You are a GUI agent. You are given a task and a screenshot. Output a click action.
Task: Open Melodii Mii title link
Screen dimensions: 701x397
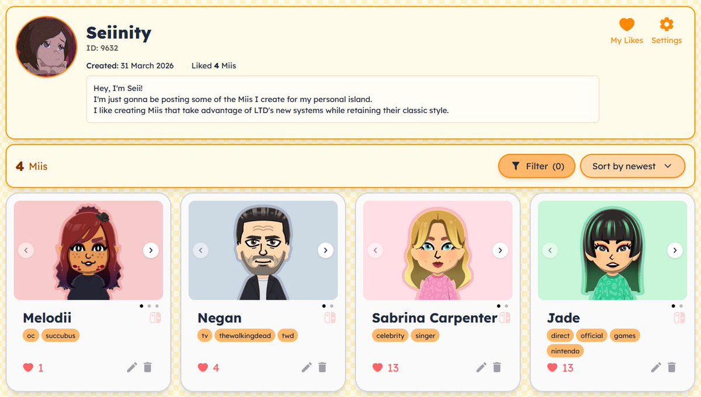[47, 318]
